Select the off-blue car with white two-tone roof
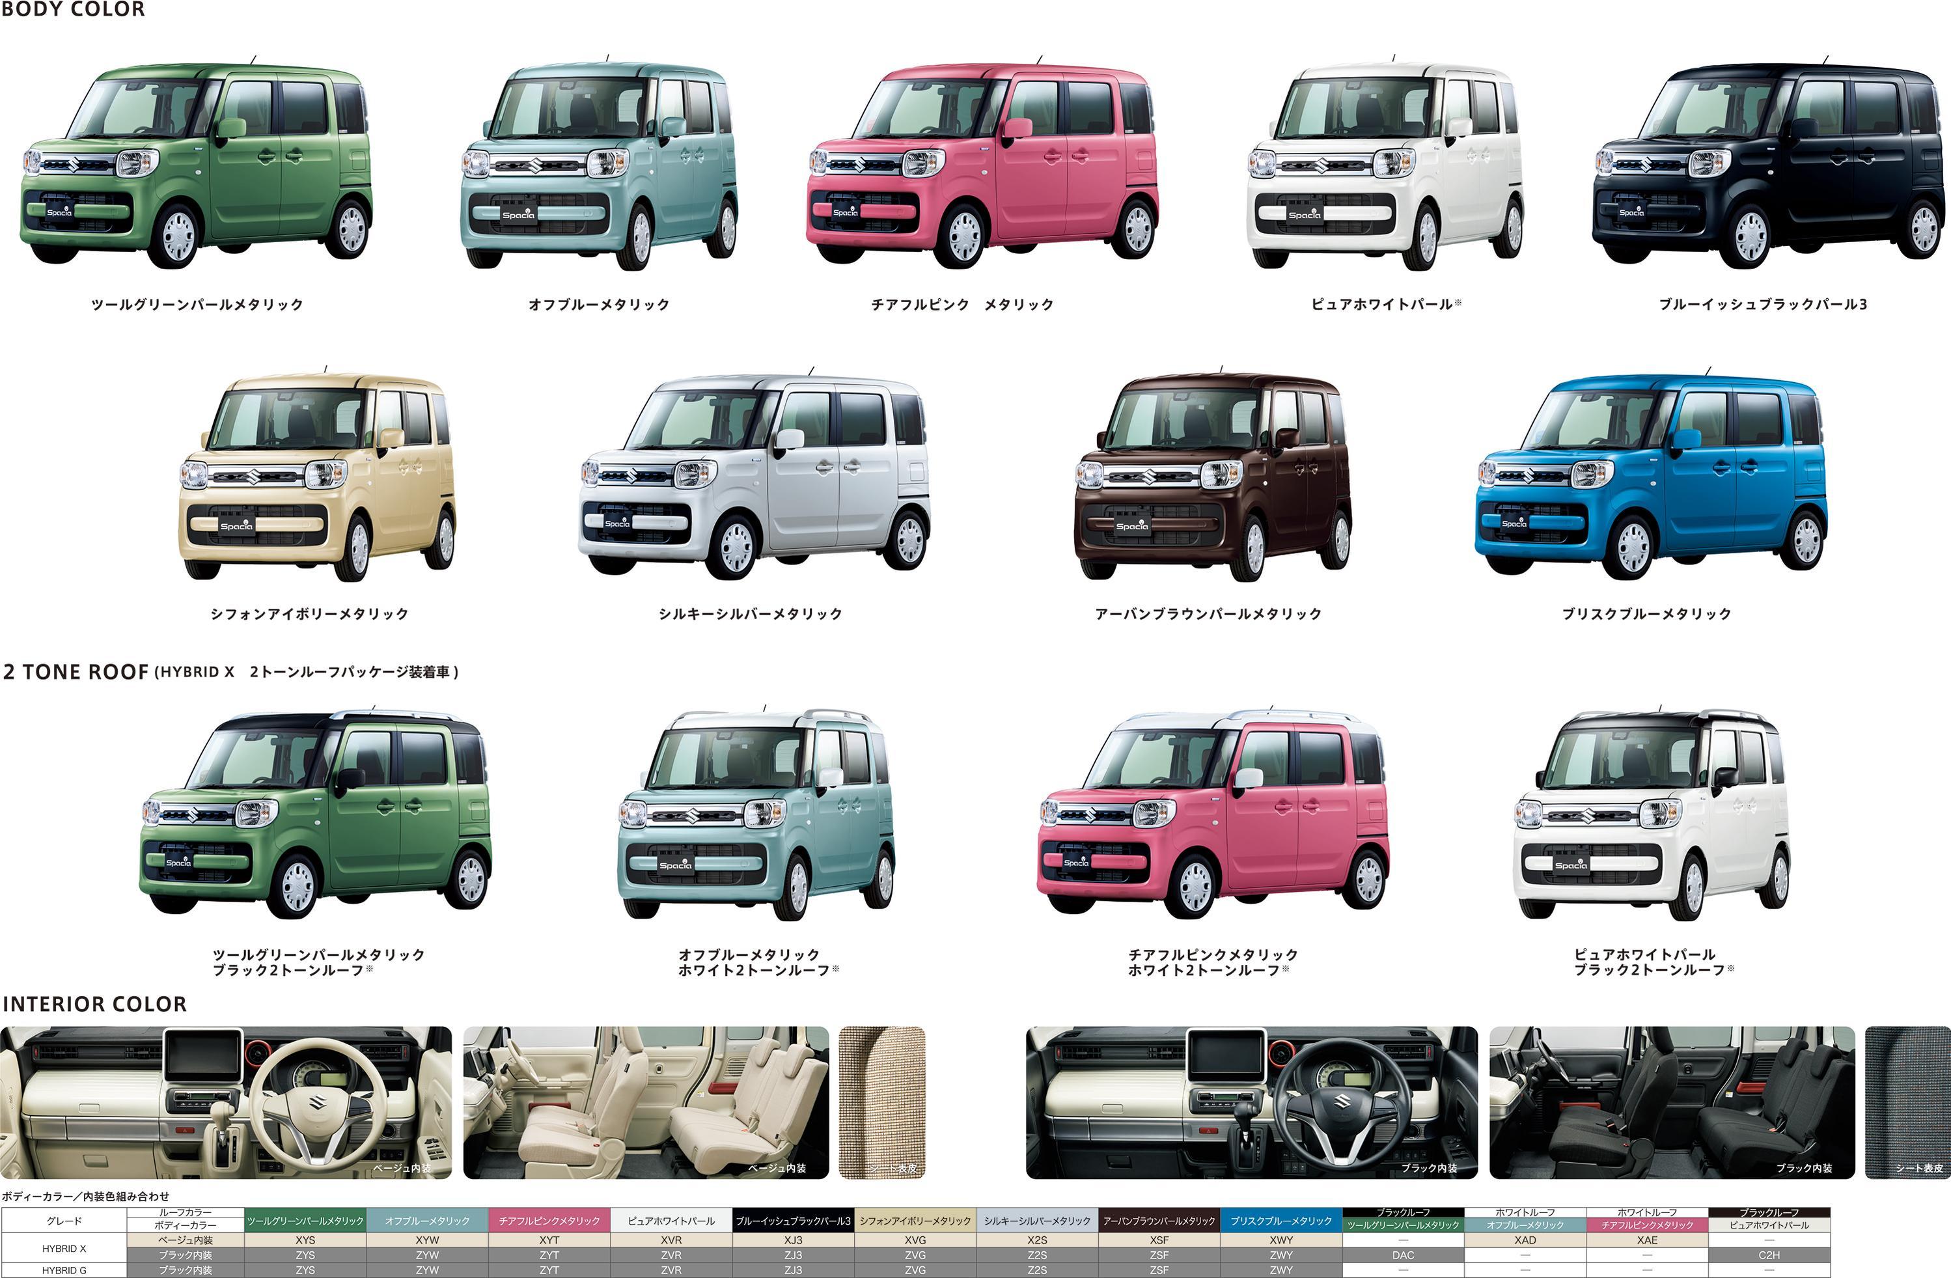This screenshot has height=1278, width=1951. coord(756,812)
